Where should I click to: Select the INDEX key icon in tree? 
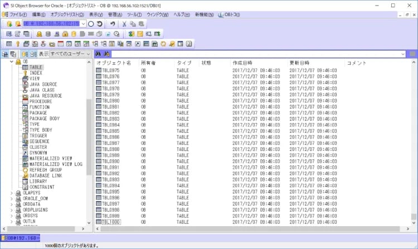26,73
